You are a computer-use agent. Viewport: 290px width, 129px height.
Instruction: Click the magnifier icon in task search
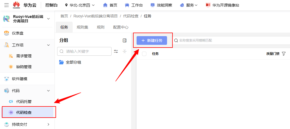pyautogui.click(x=176, y=40)
